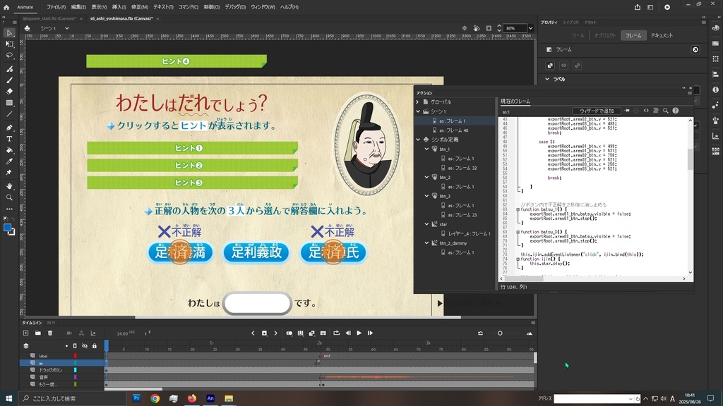Toggle visibility of the label layer
Image resolution: width=723 pixels, height=406 pixels.
tap(85, 356)
